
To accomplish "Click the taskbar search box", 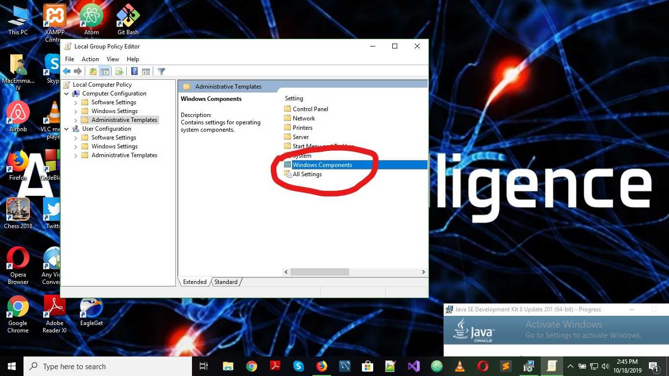I will click(x=108, y=366).
